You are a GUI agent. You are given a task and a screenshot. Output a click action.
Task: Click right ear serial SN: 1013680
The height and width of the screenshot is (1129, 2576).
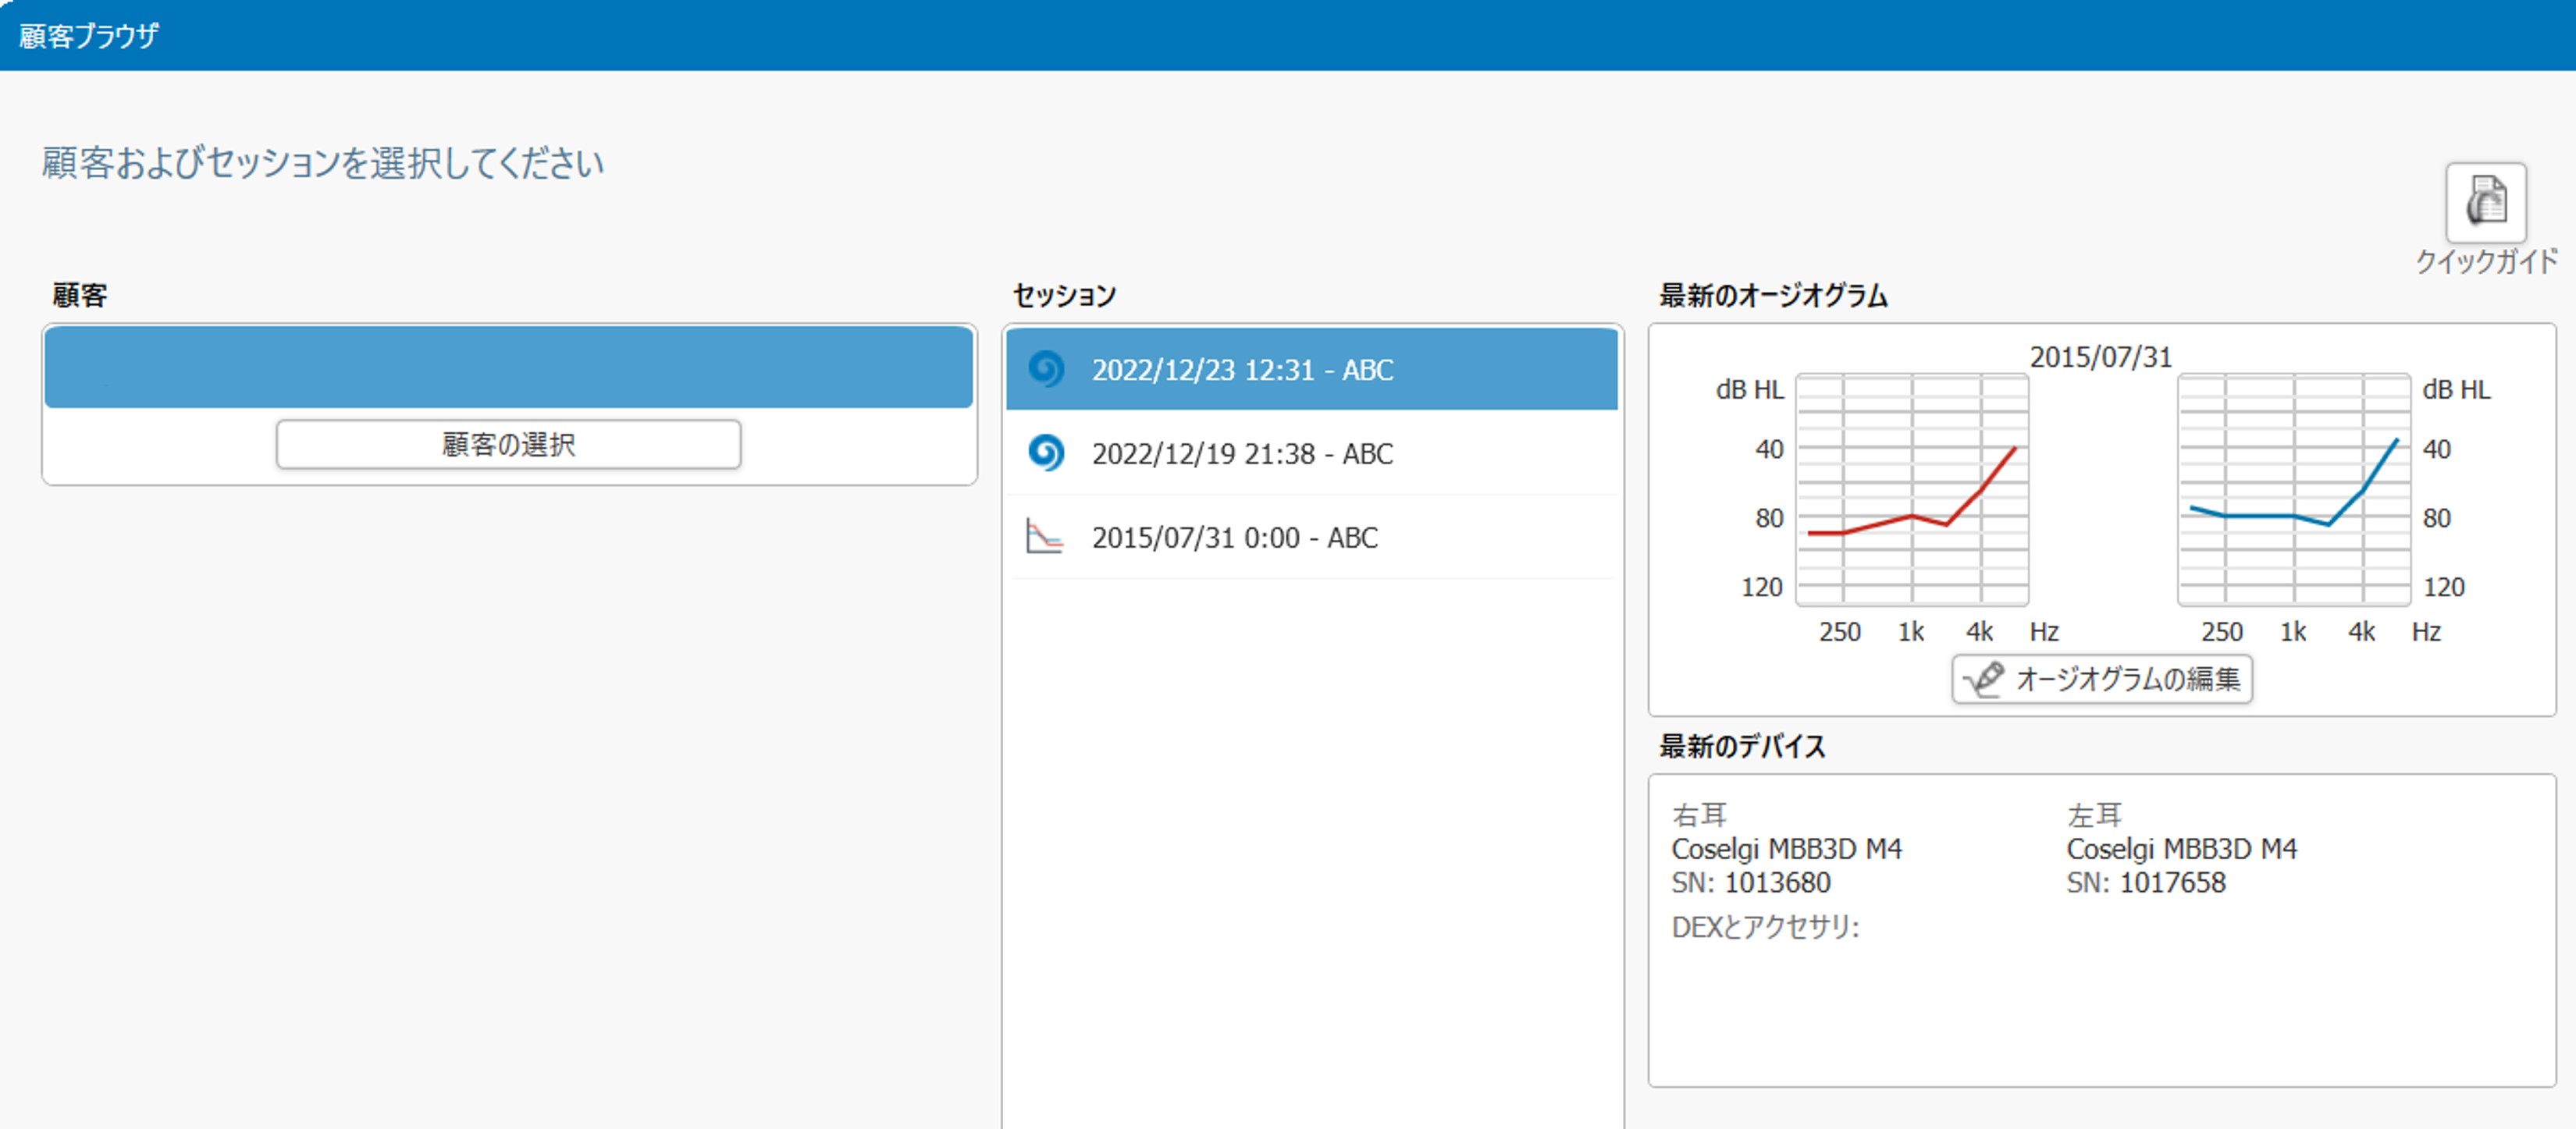pyautogui.click(x=1751, y=883)
